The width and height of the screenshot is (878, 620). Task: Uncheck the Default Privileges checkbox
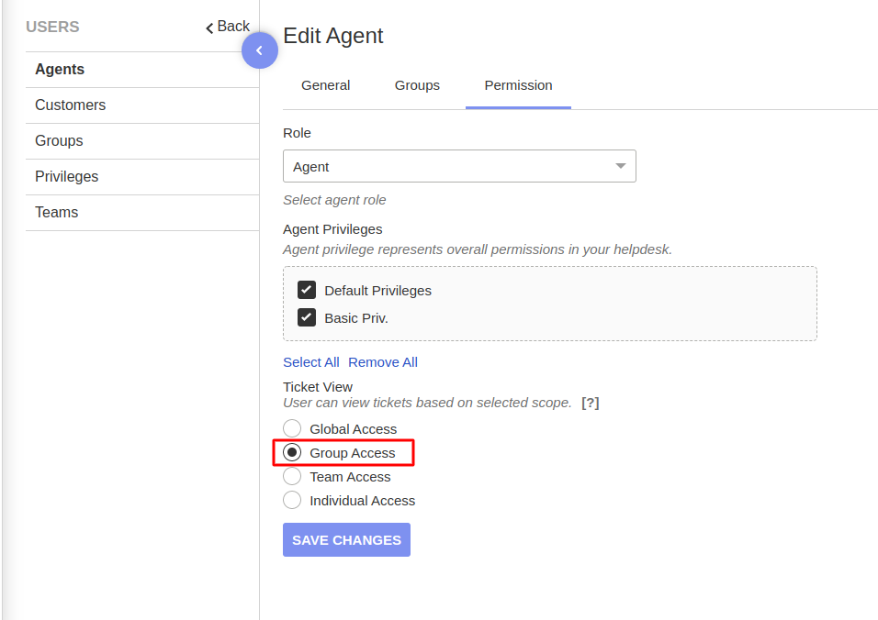tap(307, 289)
